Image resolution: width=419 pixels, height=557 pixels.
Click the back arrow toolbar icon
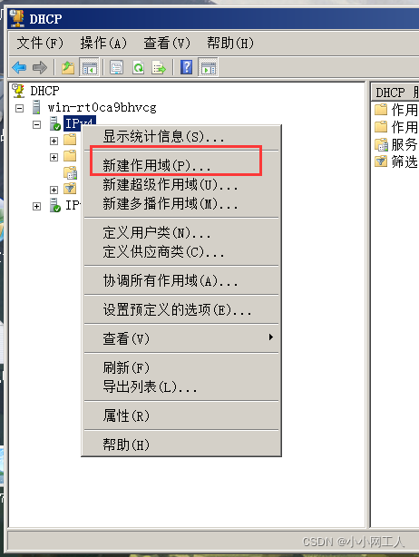[19, 67]
